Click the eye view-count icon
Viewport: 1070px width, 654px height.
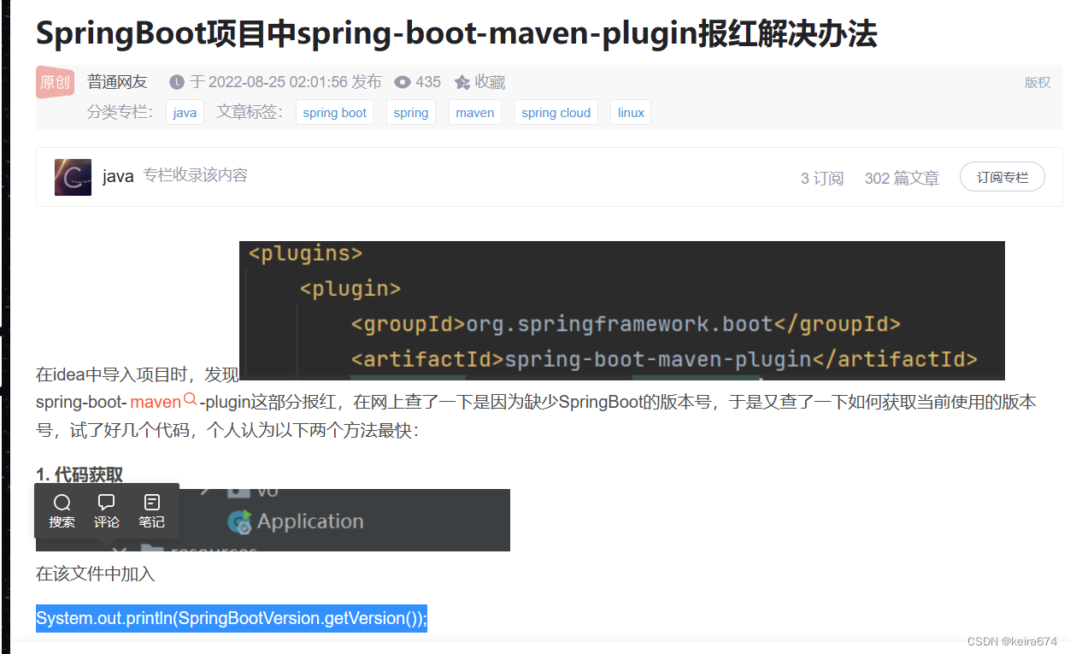pyautogui.click(x=403, y=82)
